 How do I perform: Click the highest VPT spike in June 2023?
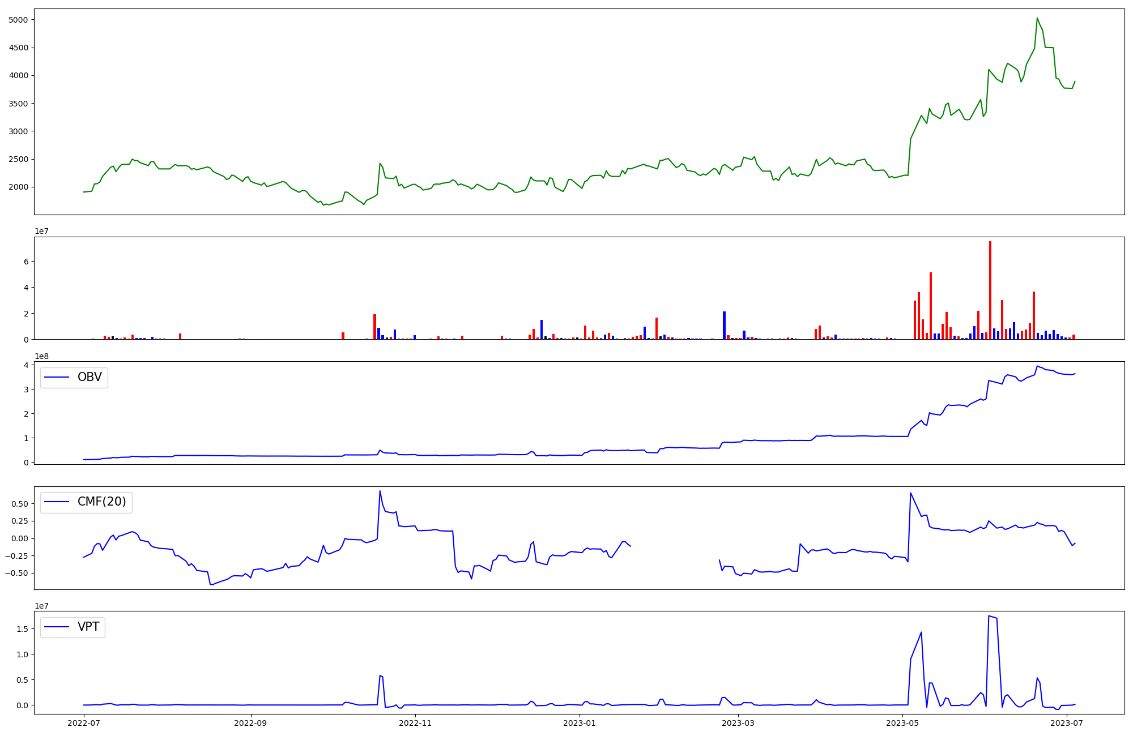[989, 617]
